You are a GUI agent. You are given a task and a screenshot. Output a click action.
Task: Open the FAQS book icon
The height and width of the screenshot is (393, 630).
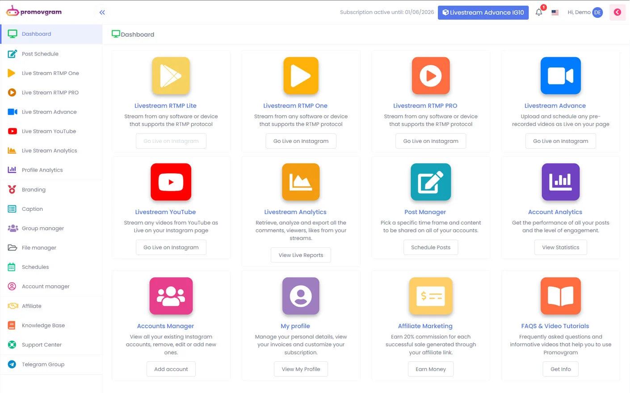coord(560,296)
